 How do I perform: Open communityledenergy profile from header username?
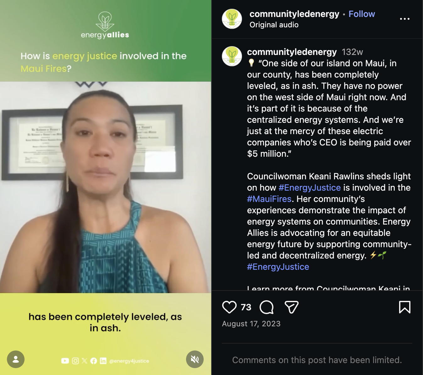[x=294, y=14]
